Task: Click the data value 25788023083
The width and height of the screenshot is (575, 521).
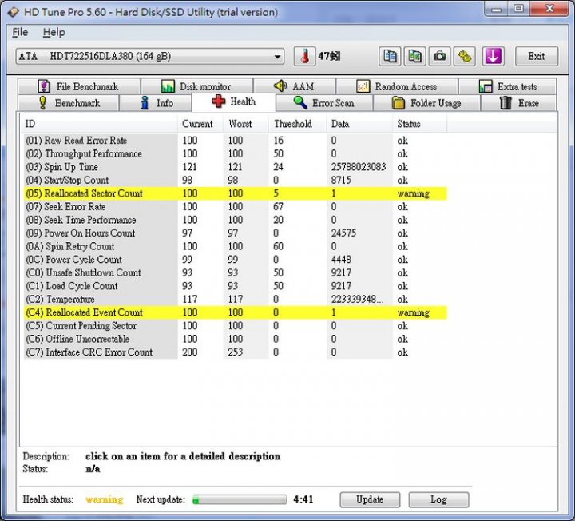Action: pyautogui.click(x=359, y=167)
